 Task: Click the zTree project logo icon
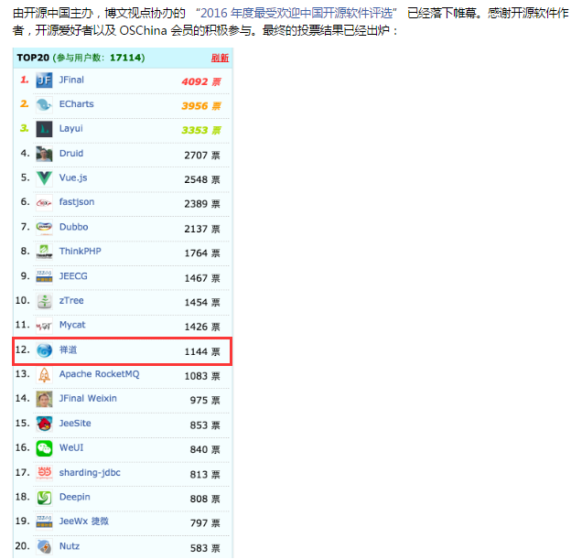[44, 301]
